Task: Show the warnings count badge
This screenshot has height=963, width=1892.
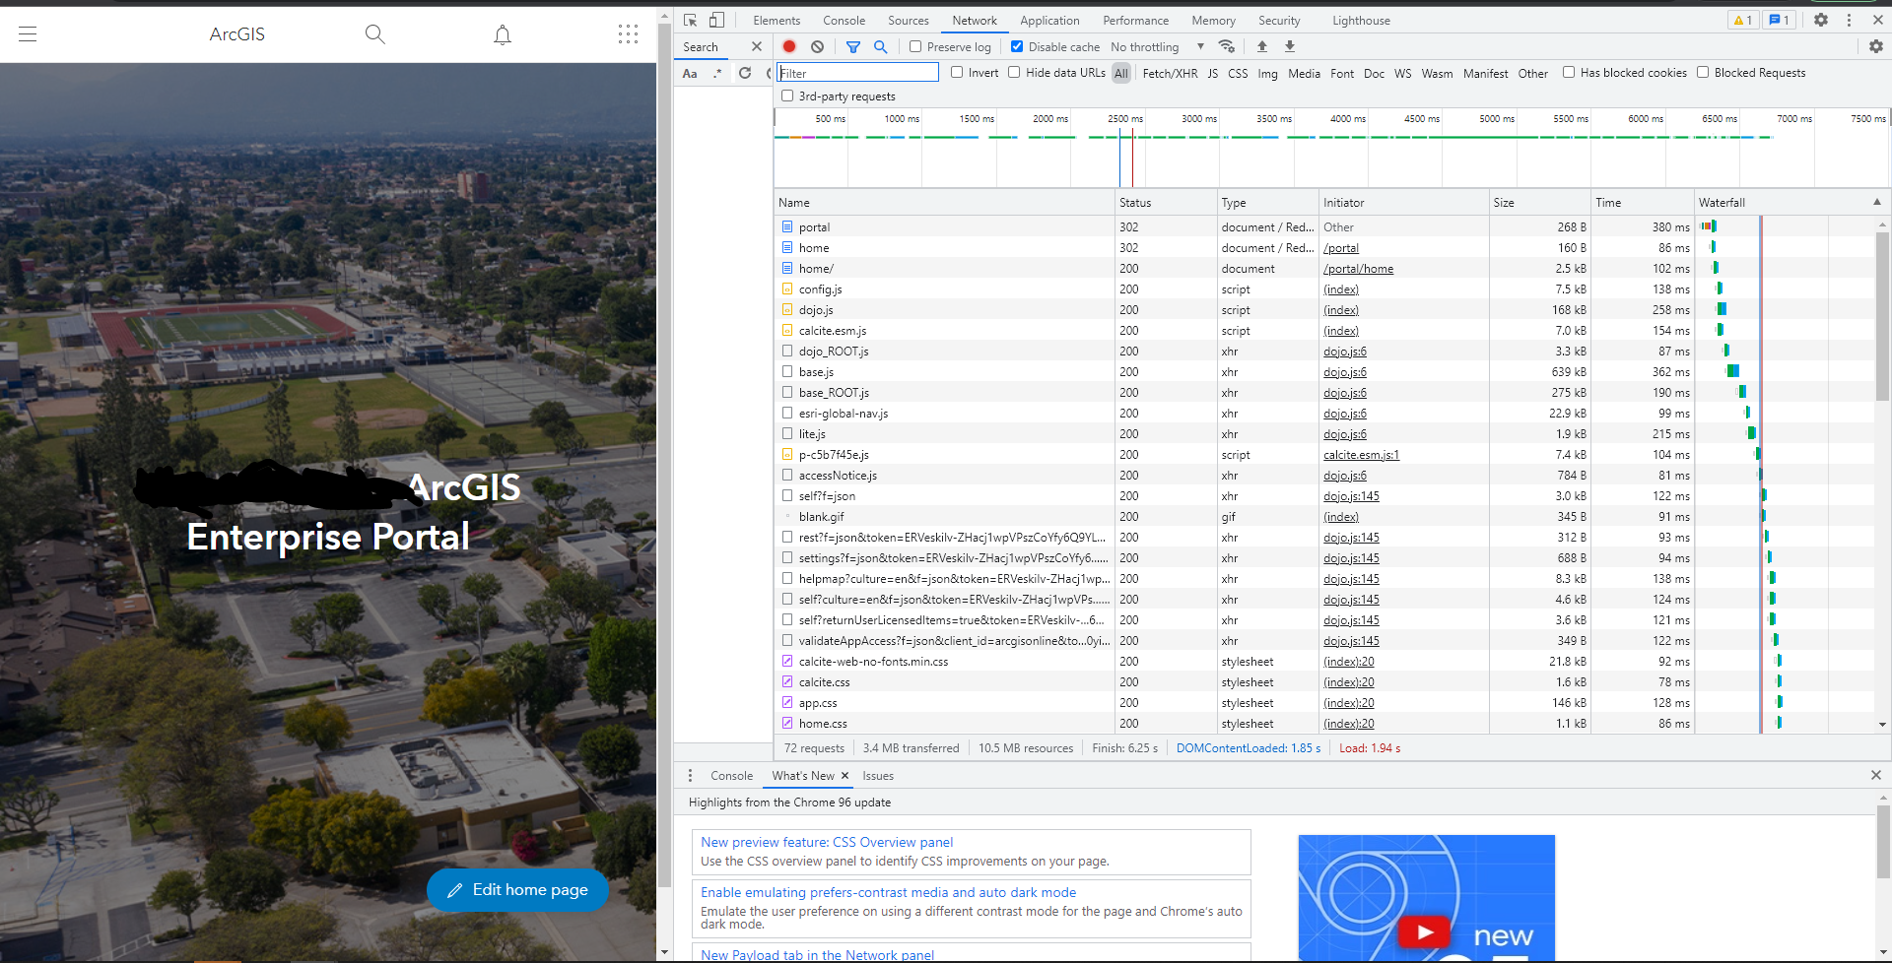Action: [x=1742, y=20]
